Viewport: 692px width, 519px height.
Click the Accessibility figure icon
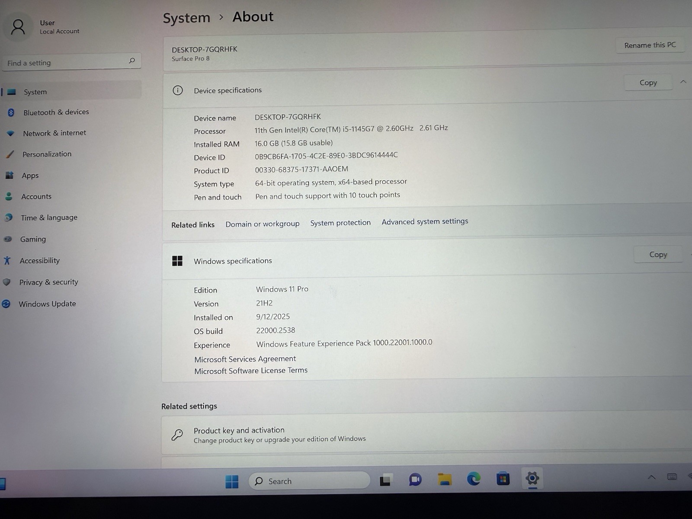click(7, 260)
